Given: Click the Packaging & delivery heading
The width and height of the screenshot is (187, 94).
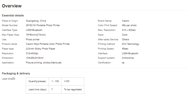Looking at the screenshot, I should [16, 73].
